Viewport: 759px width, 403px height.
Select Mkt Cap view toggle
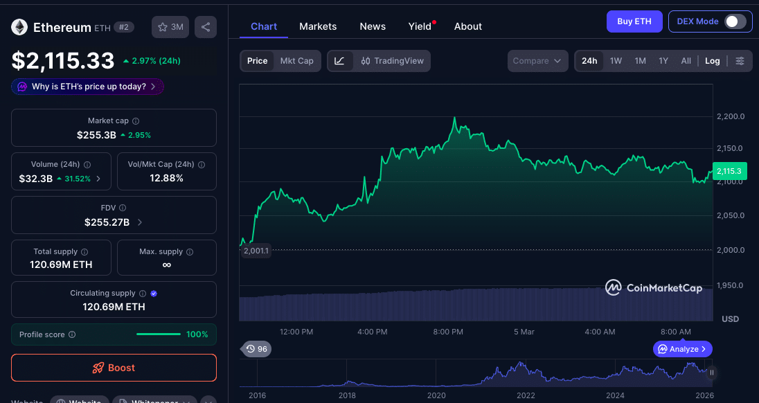[296, 61]
